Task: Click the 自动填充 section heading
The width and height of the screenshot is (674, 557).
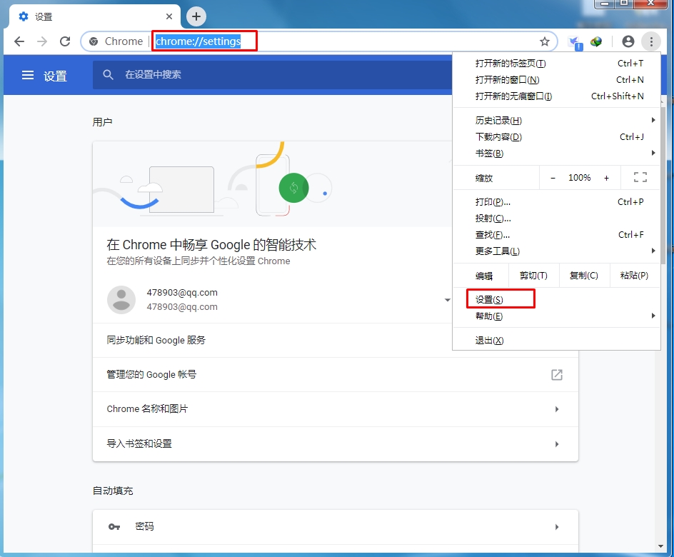Action: point(113,491)
